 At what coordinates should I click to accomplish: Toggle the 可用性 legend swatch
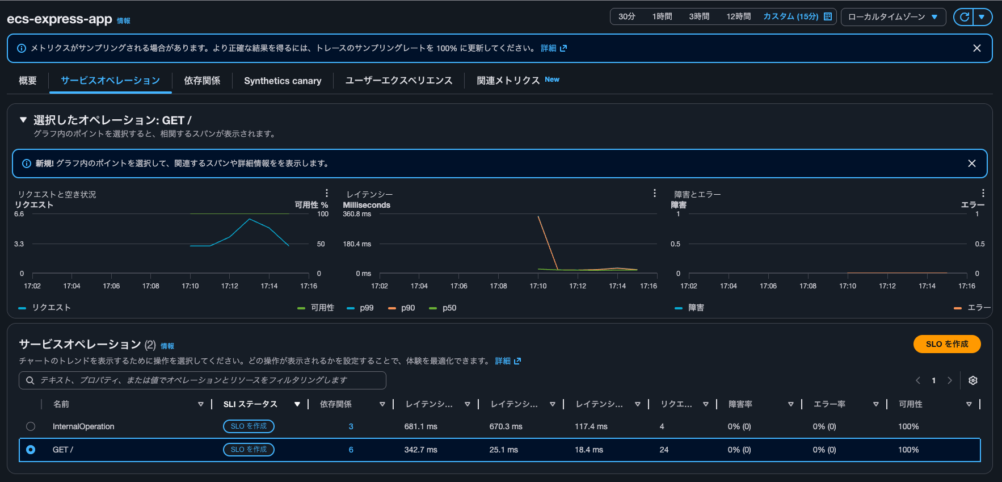[301, 308]
